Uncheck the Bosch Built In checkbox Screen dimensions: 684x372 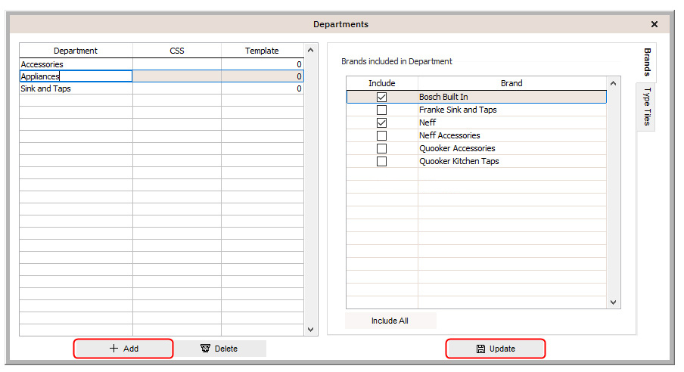click(381, 97)
